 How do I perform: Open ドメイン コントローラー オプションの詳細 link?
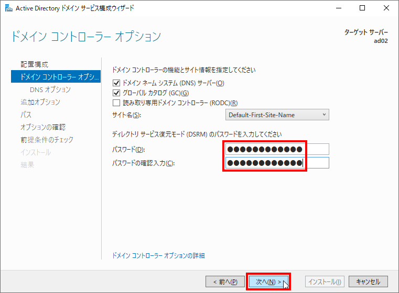[x=158, y=255]
